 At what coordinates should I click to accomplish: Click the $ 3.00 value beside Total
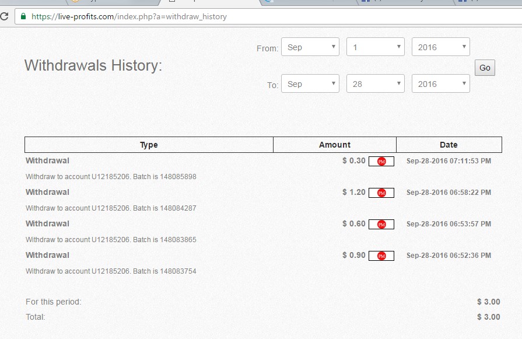coord(488,317)
